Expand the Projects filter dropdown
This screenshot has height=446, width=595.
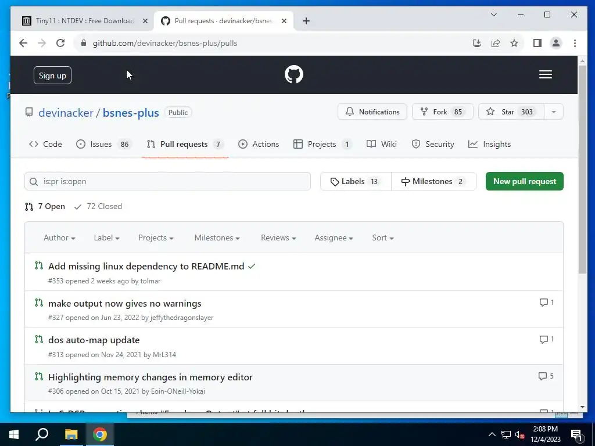point(156,238)
